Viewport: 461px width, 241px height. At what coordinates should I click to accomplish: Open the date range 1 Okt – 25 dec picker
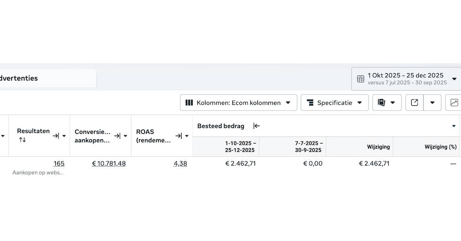pos(406,79)
